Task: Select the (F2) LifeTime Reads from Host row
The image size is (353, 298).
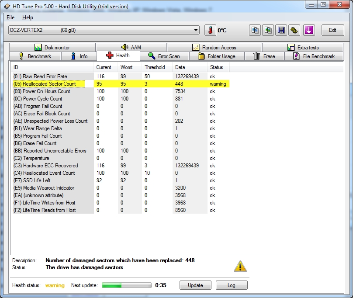Action: coord(121,210)
